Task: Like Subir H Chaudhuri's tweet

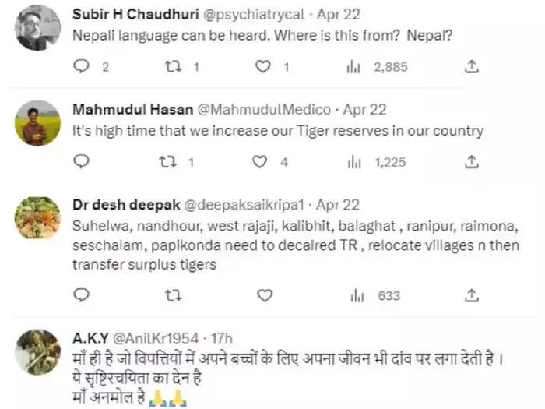Action: (x=264, y=67)
